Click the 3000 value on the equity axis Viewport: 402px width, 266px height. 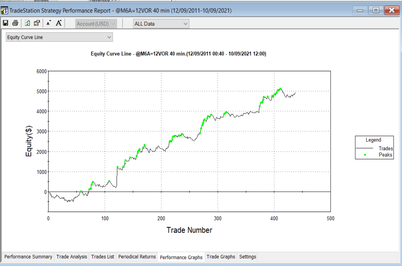41,131
